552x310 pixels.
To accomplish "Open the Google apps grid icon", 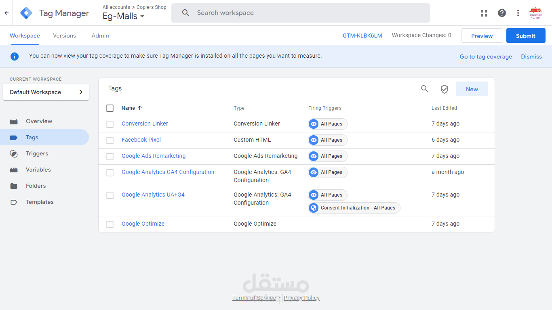I will pos(484,13).
